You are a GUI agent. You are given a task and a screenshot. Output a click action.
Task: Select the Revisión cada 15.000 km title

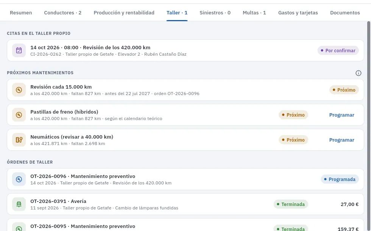tap(61, 87)
